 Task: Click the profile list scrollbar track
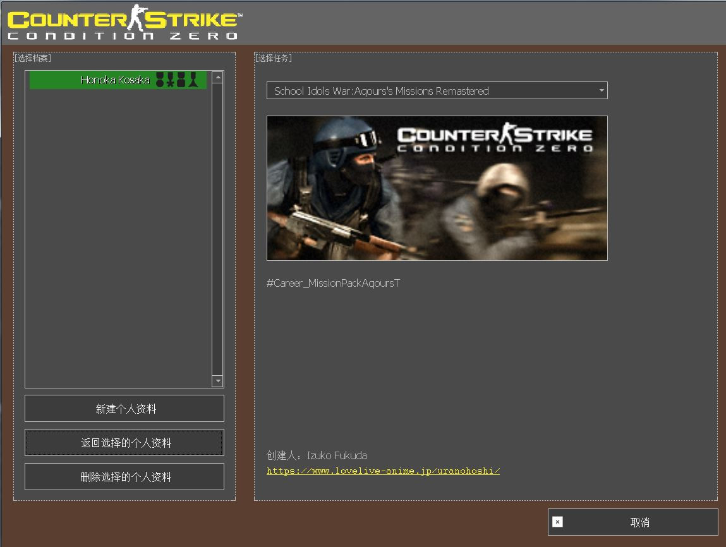pyautogui.click(x=217, y=227)
